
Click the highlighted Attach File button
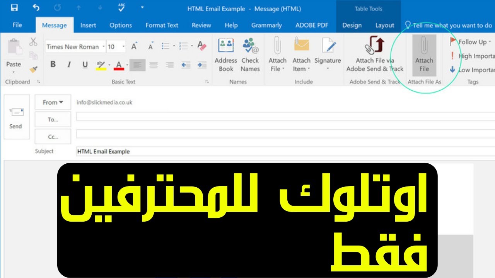point(424,55)
